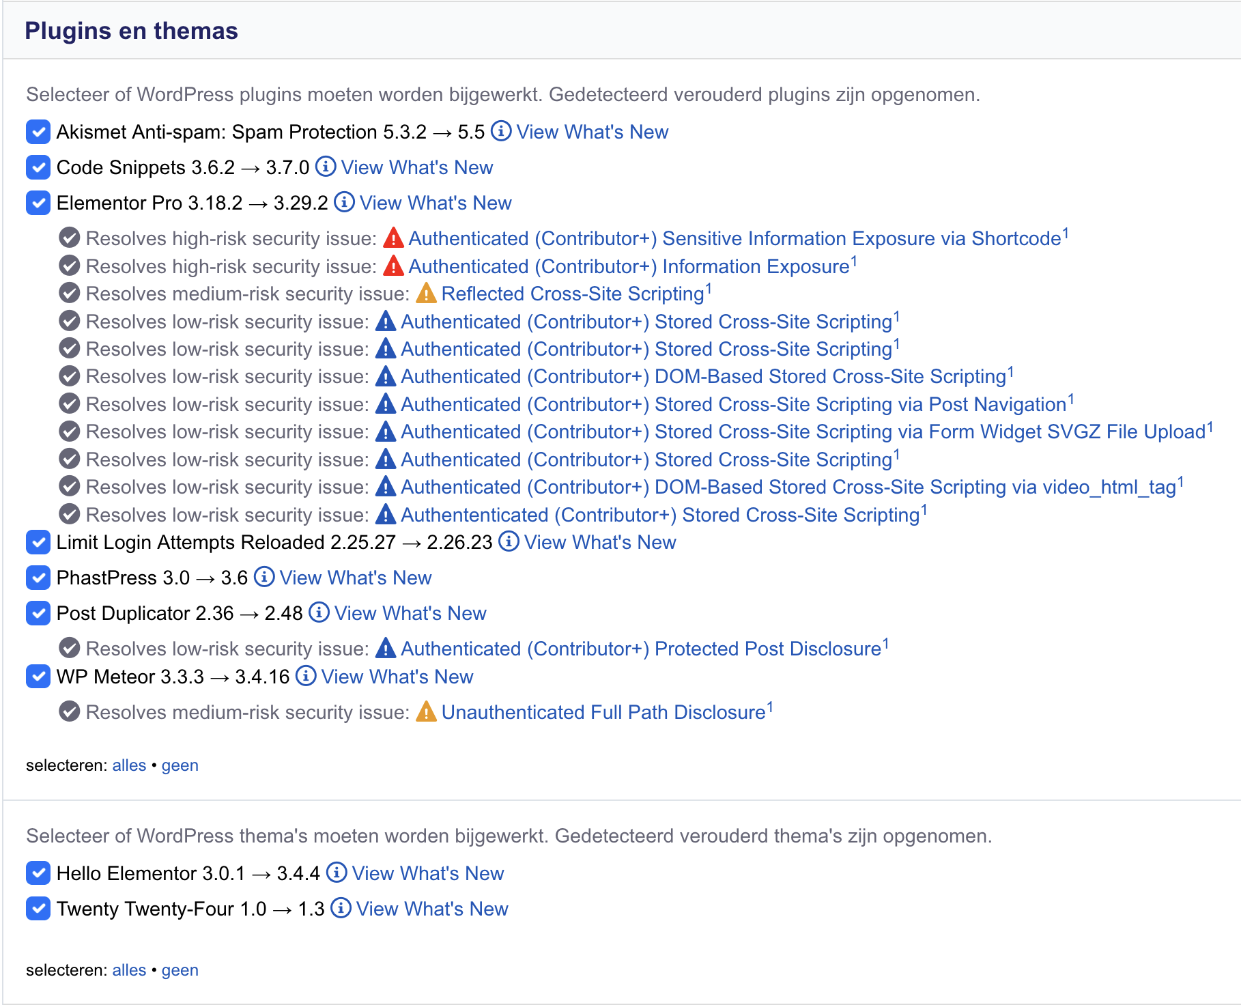Screen dimensions: 1241x1005
Task: Open View What's New for Code Snippets
Action: tap(416, 167)
